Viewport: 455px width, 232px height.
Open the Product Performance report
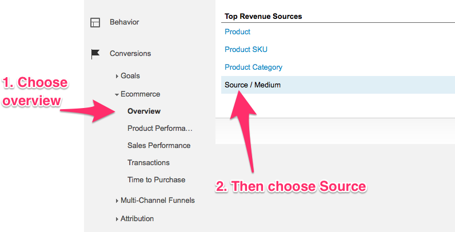point(160,128)
